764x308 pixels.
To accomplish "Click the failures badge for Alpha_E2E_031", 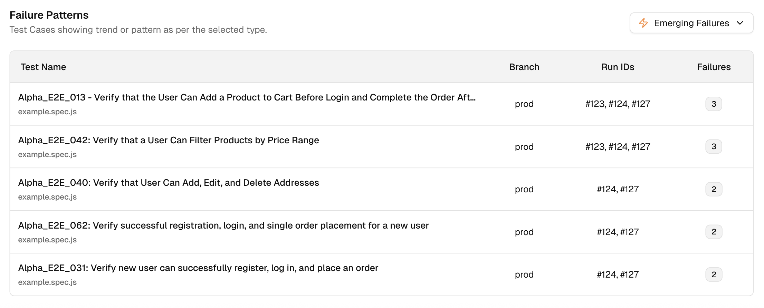I will (x=714, y=275).
